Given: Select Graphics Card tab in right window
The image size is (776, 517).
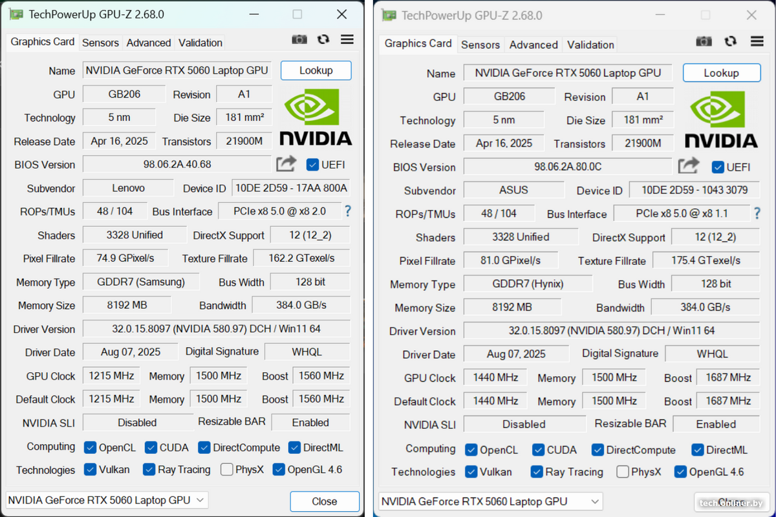Looking at the screenshot, I should coord(418,43).
